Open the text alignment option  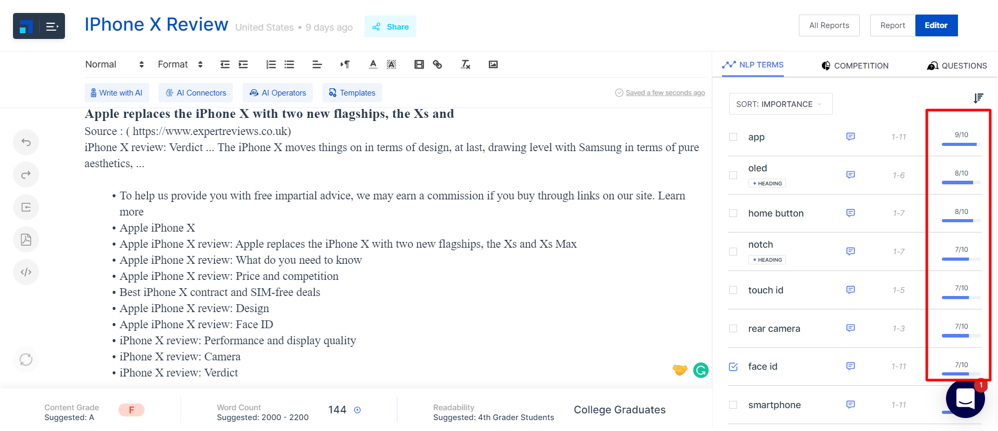click(x=317, y=64)
